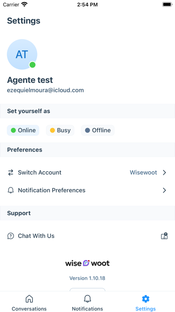Open Notification Preferences row

click(87, 191)
